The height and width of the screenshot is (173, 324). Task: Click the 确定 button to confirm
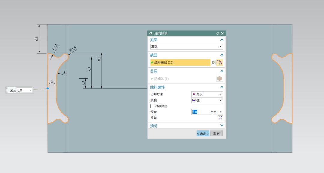[203, 133]
